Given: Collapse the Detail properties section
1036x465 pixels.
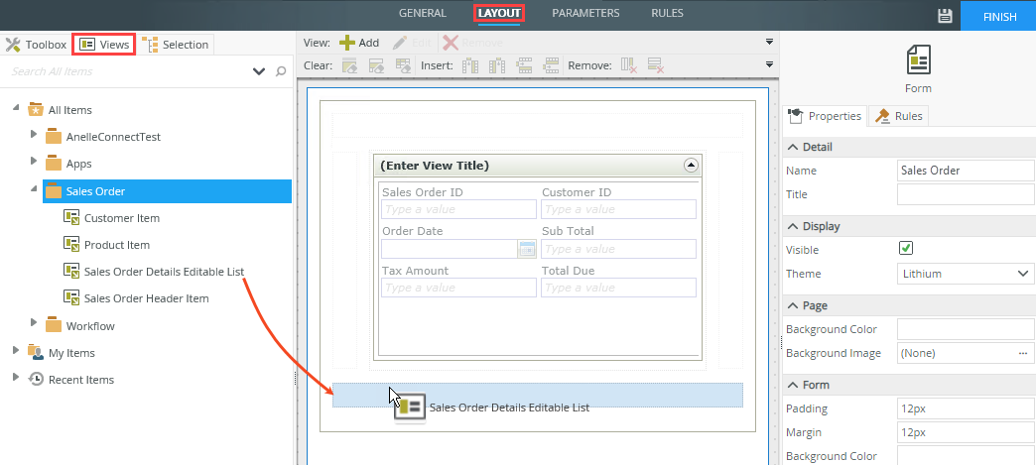Looking at the screenshot, I should click(x=793, y=147).
